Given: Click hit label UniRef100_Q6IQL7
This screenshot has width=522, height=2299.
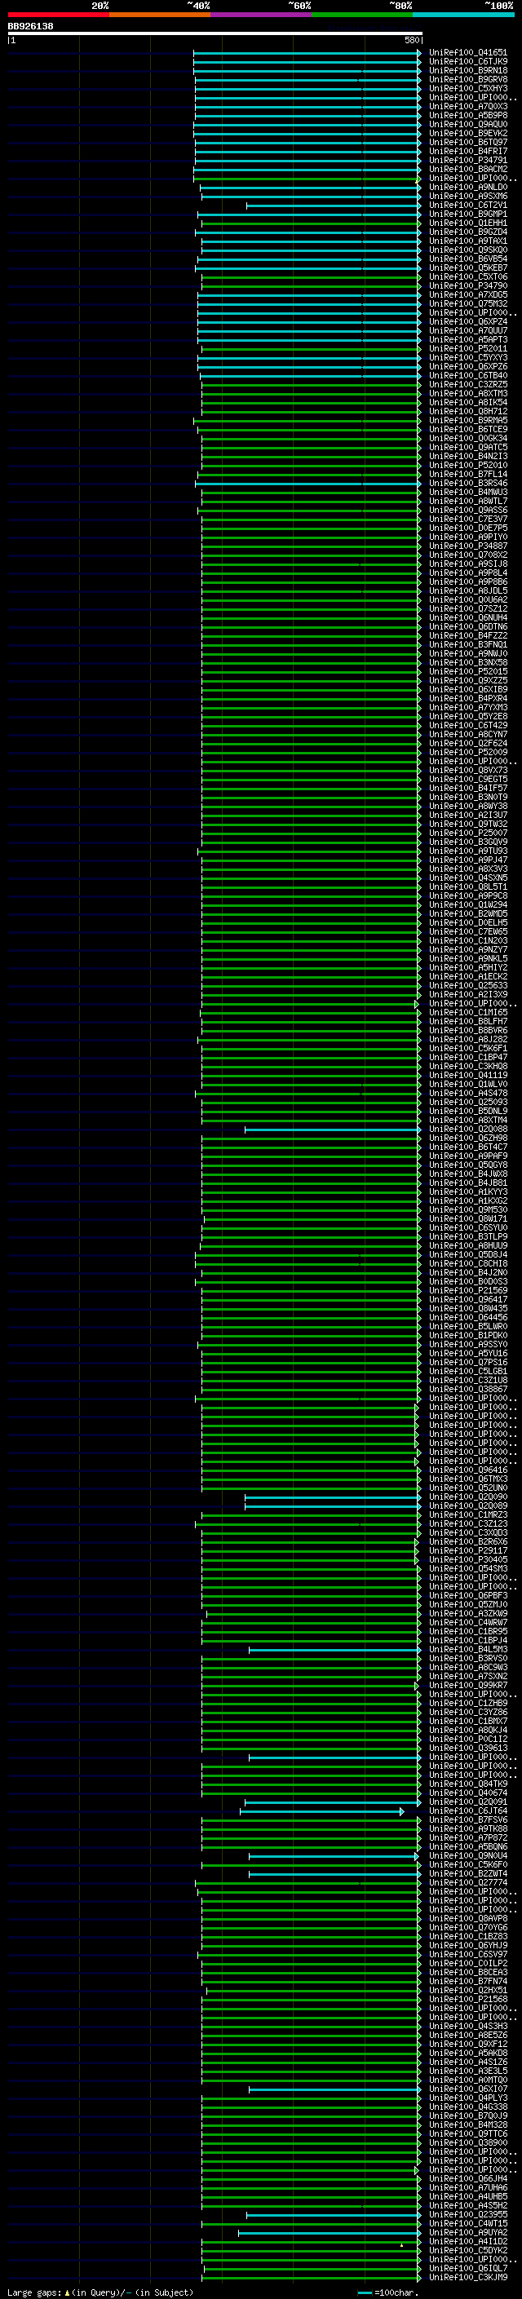Looking at the screenshot, I should click(467, 2268).
